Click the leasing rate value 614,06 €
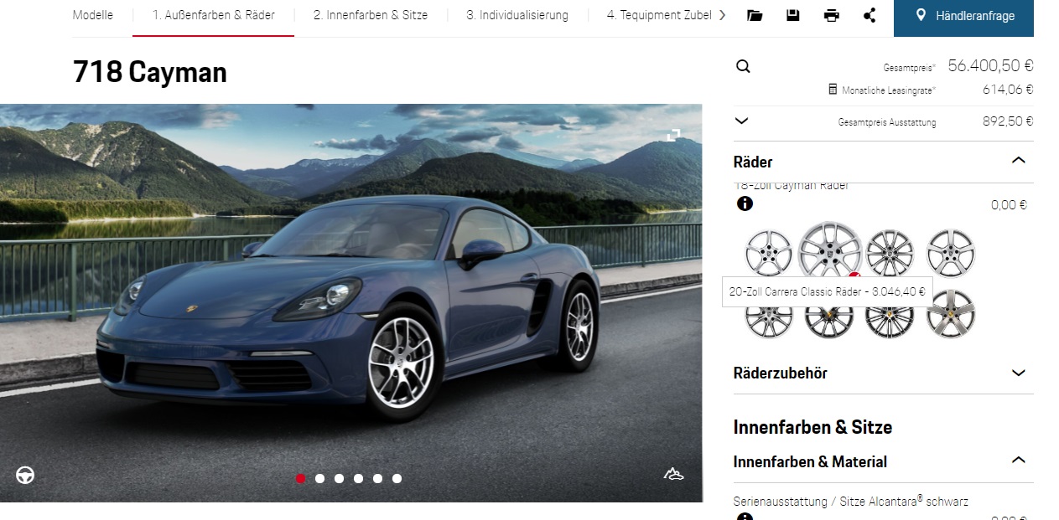The image size is (1059, 520). 1008,90
